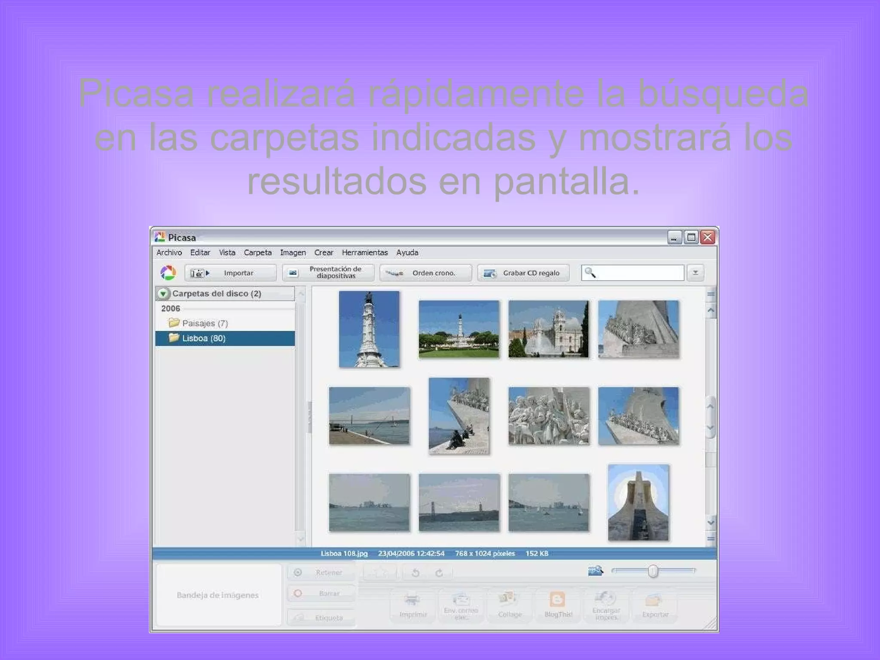880x660 pixels.
Task: Click the Etiqueta button label
Action: point(329,618)
